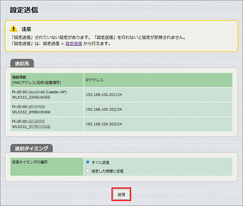The width and height of the screenshot is (243, 206).
Task: Click the 192.168.100.203/24 IP address cell
Action: [x=158, y=124]
